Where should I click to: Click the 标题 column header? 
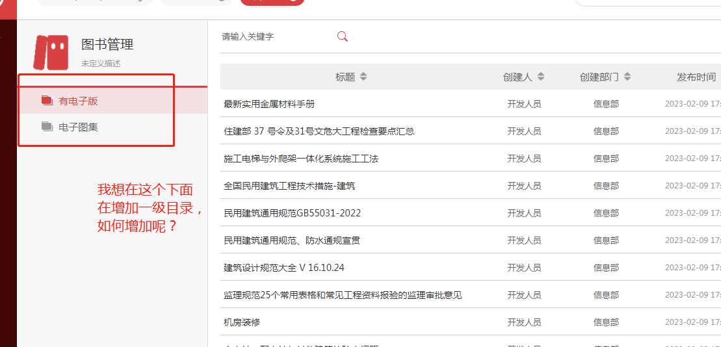coord(345,77)
